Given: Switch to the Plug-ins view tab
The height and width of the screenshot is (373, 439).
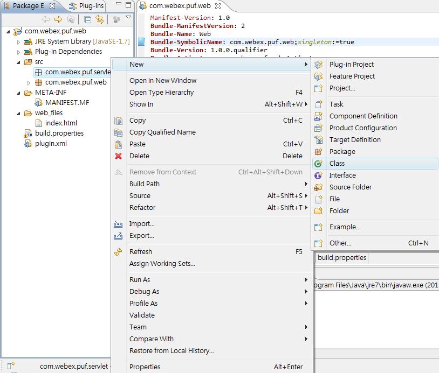Looking at the screenshot, I should click(86, 6).
